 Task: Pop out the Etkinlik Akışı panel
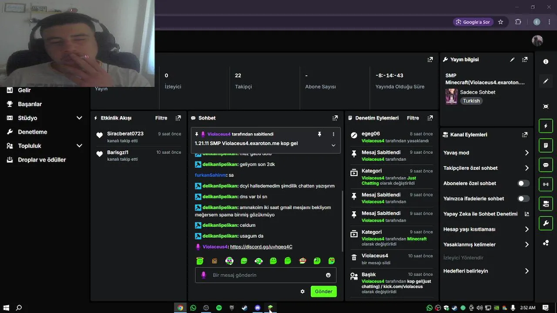pyautogui.click(x=178, y=118)
